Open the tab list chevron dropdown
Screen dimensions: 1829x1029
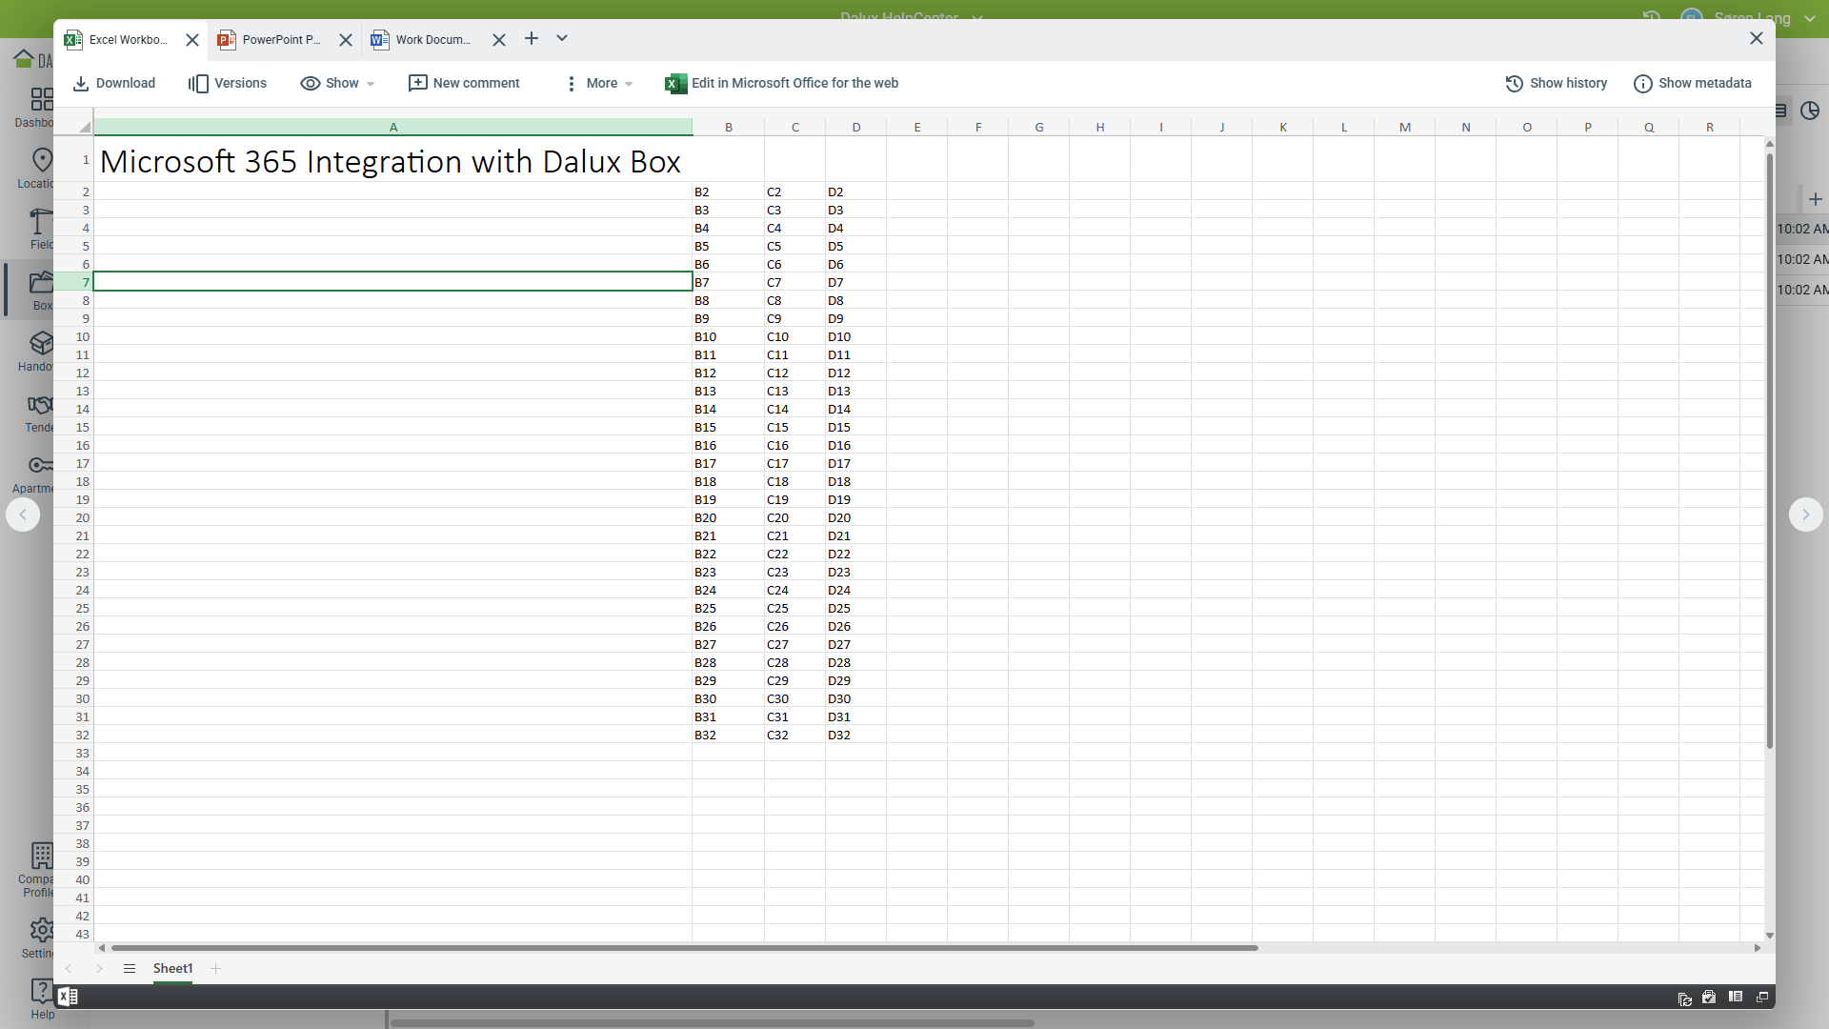click(x=562, y=39)
